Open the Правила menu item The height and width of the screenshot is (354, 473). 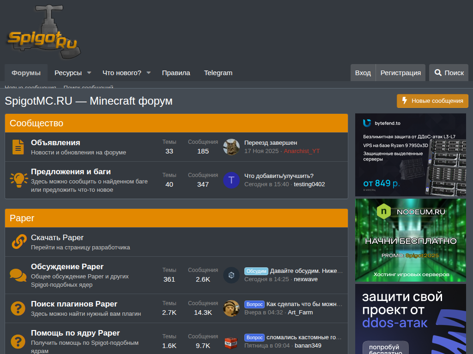176,73
